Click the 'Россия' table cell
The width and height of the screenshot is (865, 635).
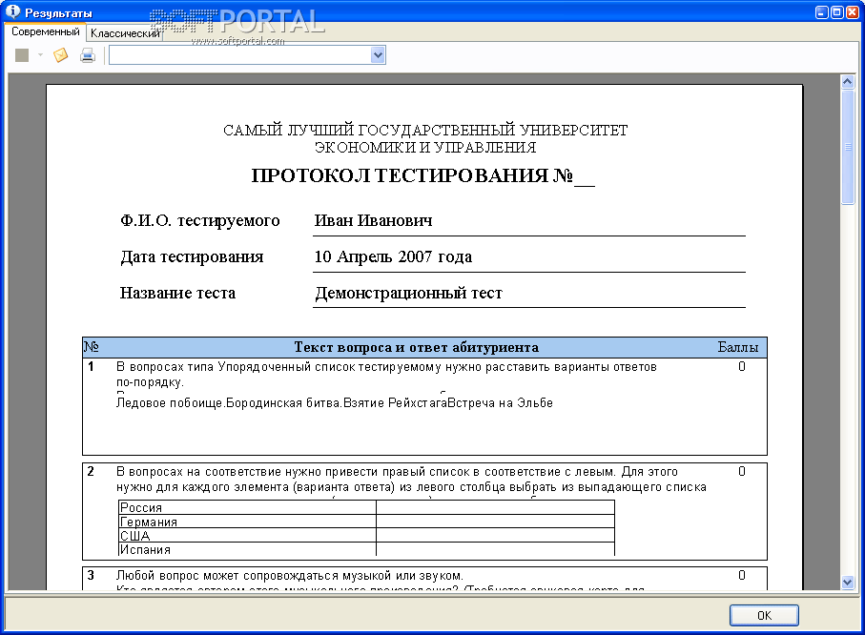pyautogui.click(x=248, y=507)
